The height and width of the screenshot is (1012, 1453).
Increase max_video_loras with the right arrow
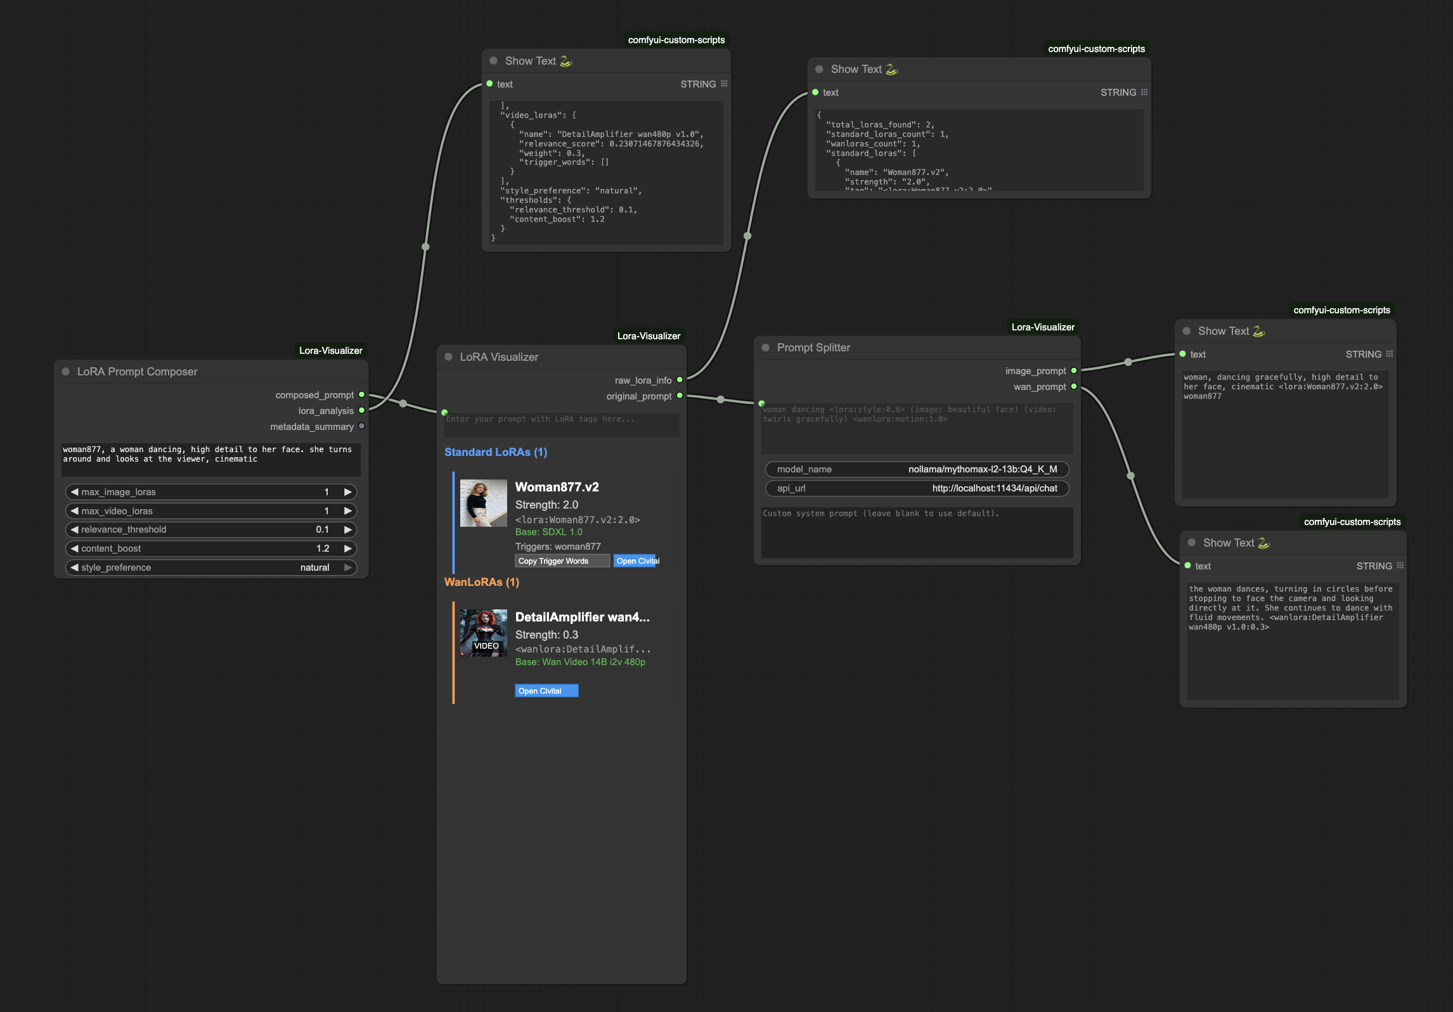pos(347,511)
